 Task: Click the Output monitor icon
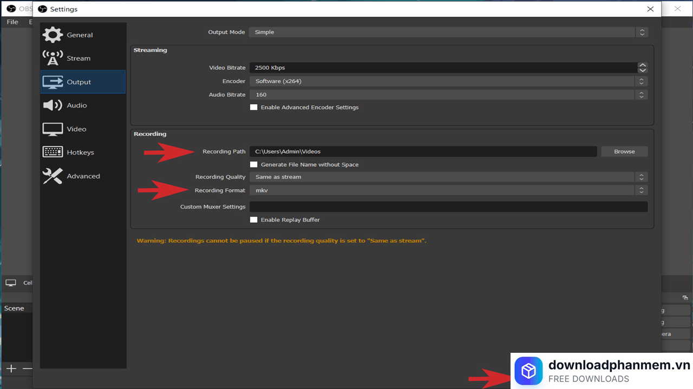53,82
